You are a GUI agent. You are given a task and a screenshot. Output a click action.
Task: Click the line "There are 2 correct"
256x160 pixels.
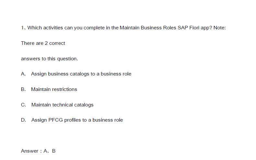coord(43,43)
